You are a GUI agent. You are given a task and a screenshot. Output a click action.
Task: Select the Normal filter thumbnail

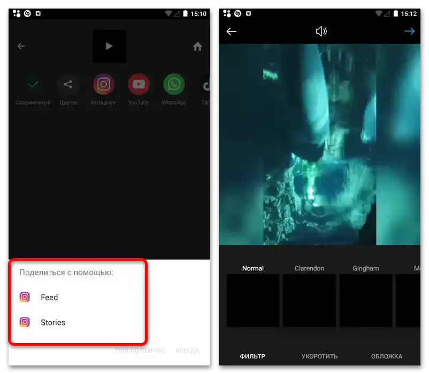coord(253,300)
